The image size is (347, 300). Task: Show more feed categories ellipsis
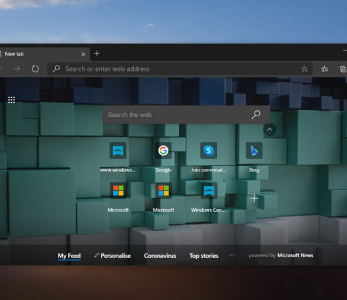tap(232, 255)
